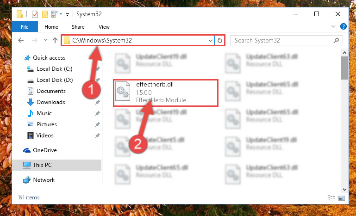Click the Help question mark icon
This screenshot has width=356, height=216.
click(x=344, y=26)
